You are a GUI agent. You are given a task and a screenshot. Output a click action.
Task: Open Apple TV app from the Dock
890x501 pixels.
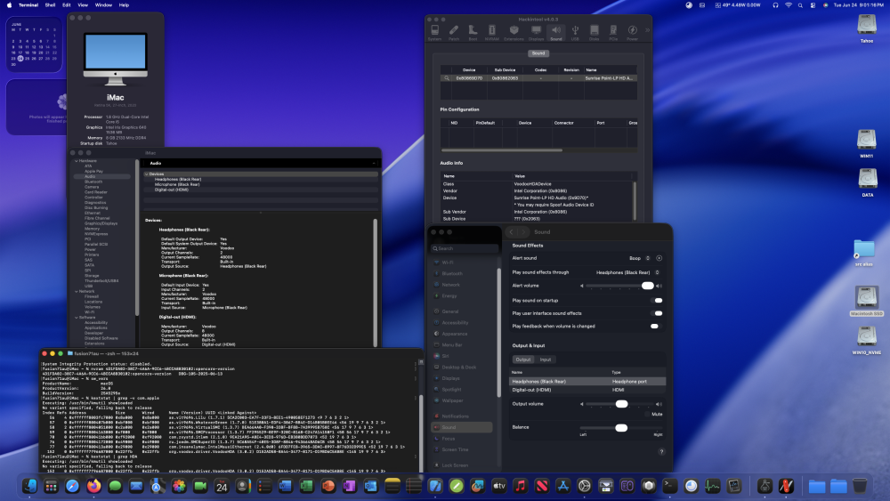(499, 486)
